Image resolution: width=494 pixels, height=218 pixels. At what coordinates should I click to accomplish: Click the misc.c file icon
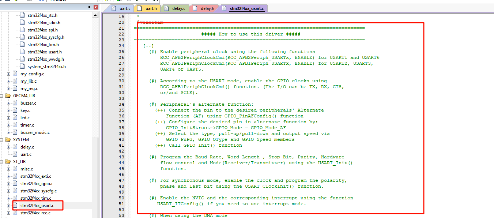(15, 169)
